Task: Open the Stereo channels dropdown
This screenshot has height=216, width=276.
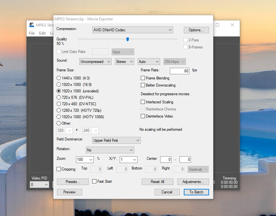Action: pyautogui.click(x=125, y=62)
